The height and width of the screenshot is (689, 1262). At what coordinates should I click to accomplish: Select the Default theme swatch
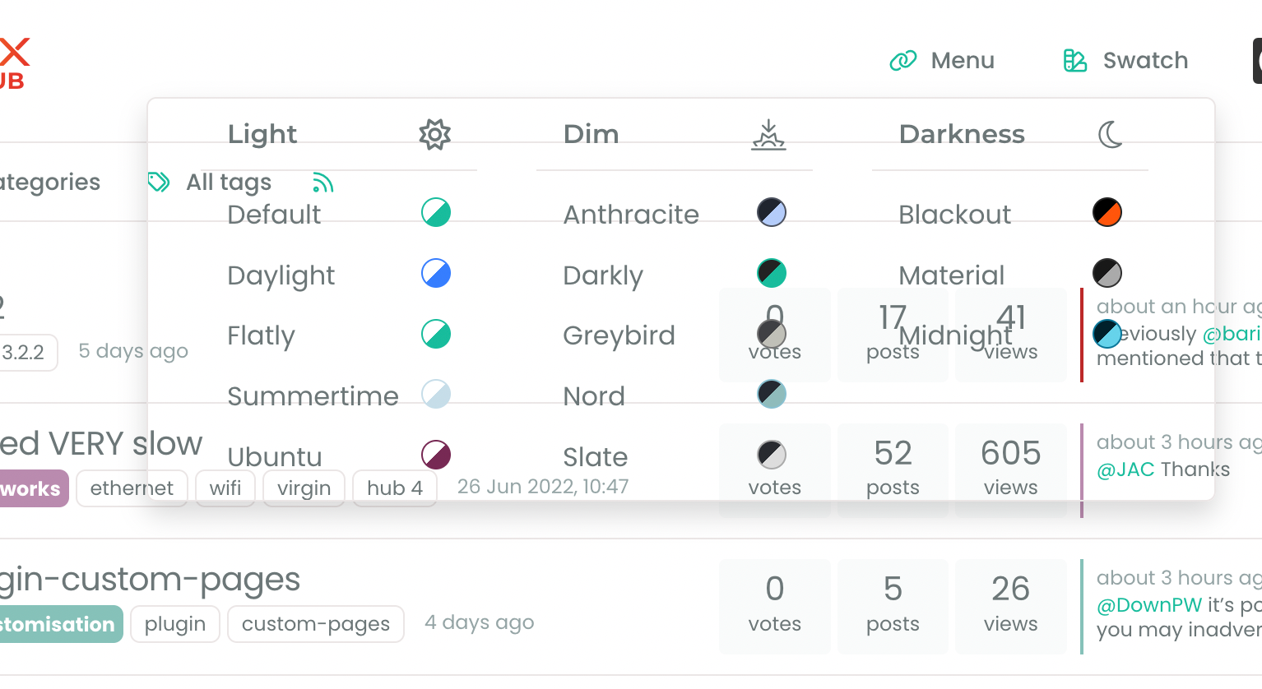tap(435, 213)
